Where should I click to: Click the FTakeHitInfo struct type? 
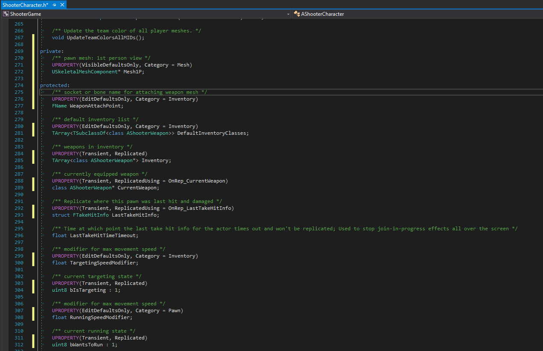click(x=91, y=215)
